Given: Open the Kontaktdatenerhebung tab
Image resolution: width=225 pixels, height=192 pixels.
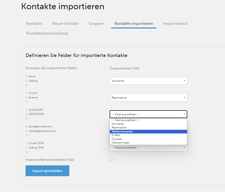Looking at the screenshot, I should [x=47, y=33].
